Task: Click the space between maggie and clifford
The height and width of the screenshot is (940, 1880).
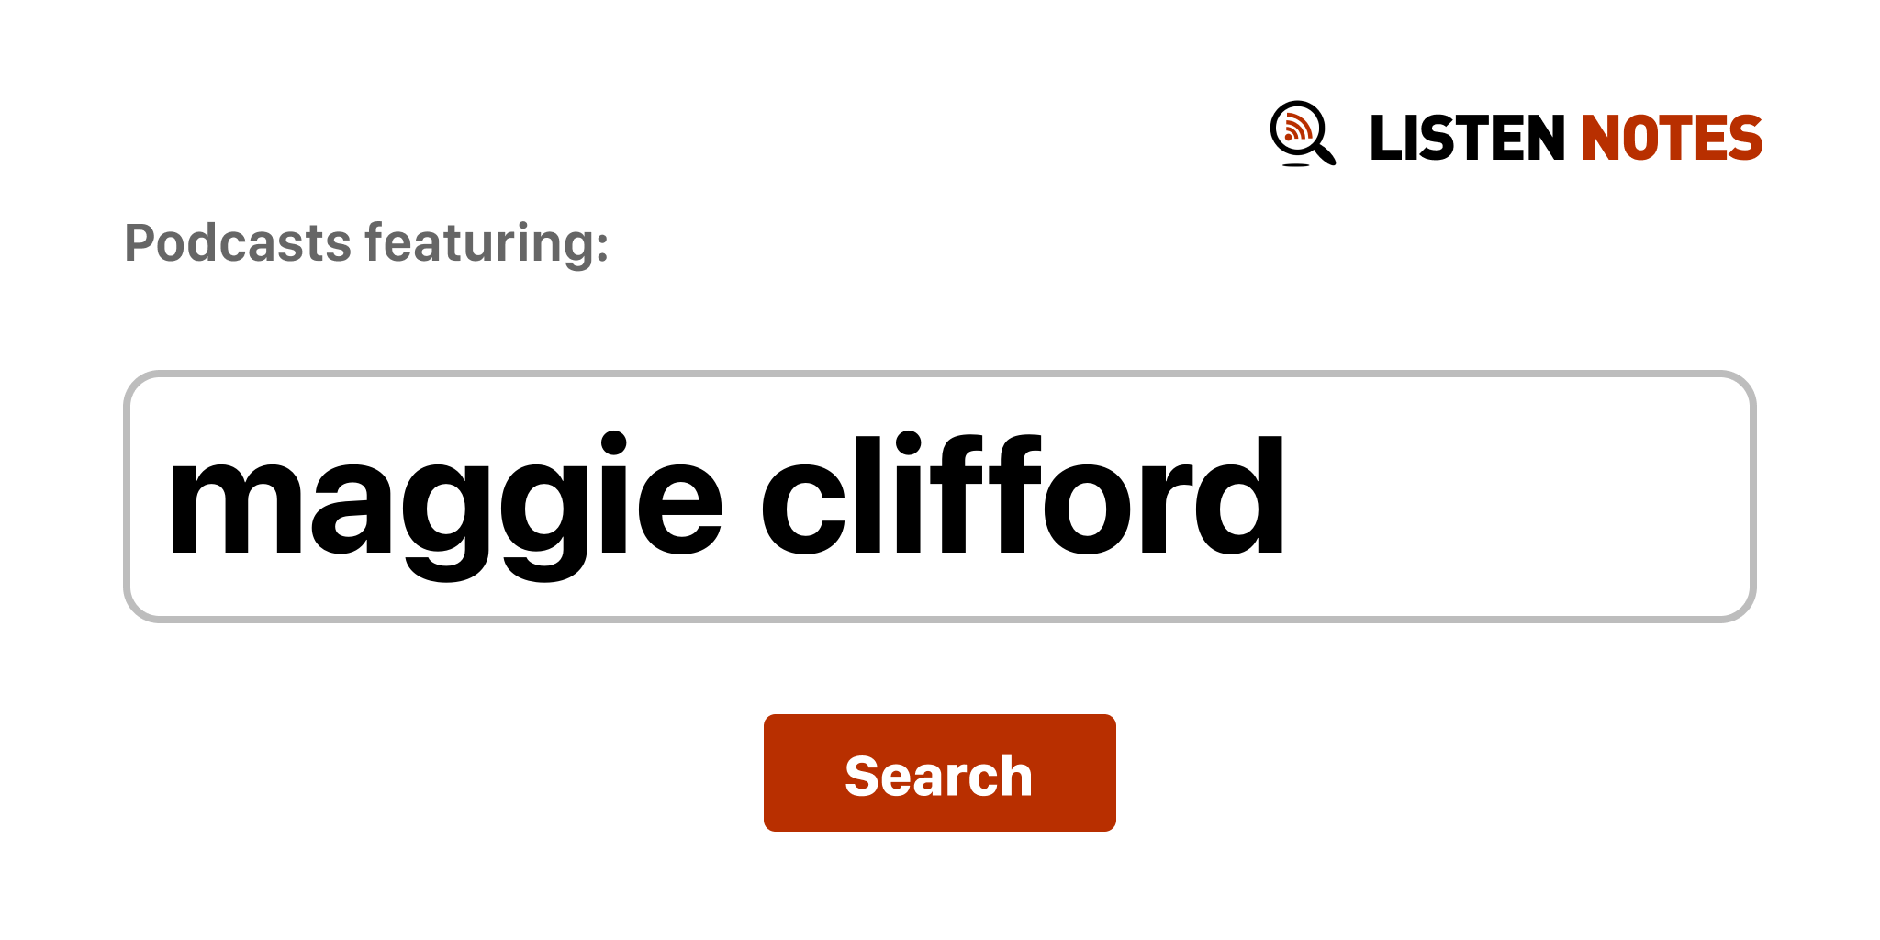Action: (x=743, y=497)
